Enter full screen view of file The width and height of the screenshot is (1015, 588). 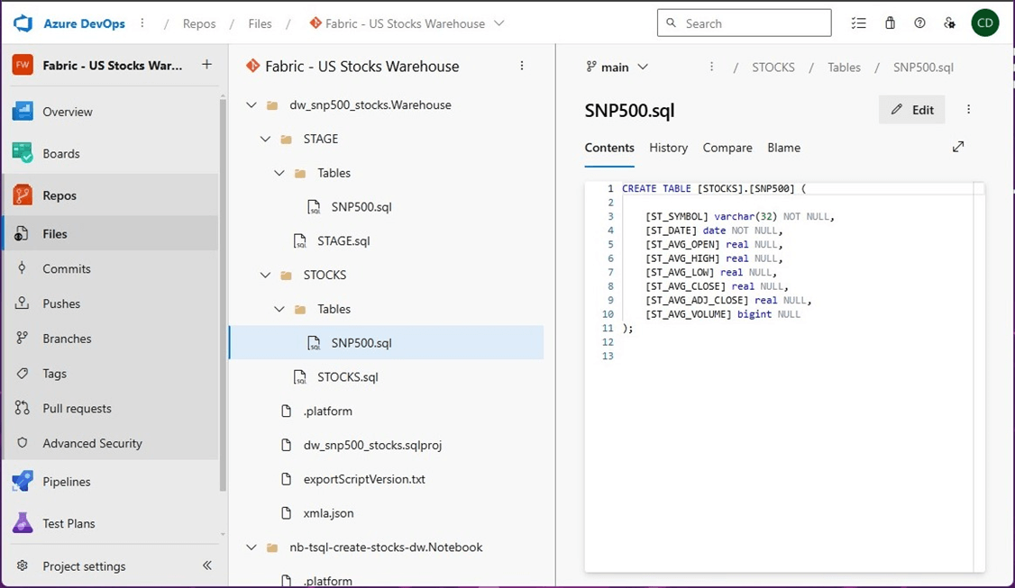(x=958, y=147)
